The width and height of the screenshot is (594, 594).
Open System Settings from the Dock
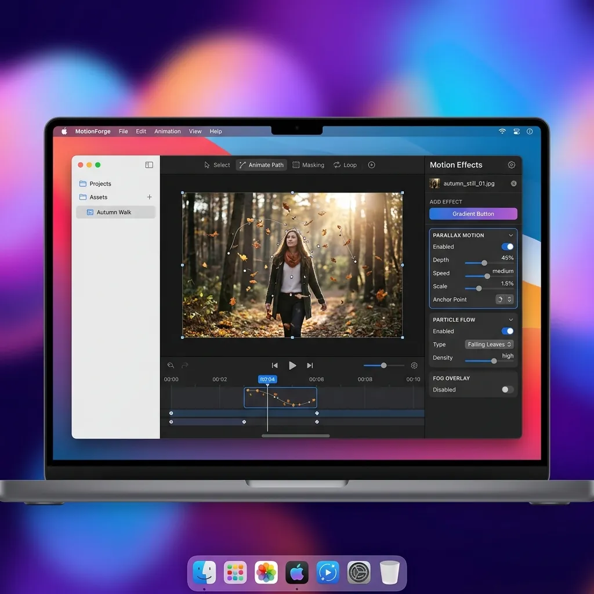pyautogui.click(x=358, y=572)
